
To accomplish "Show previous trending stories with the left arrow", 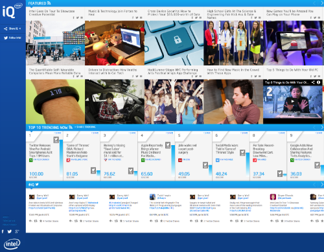I will (314, 128).
